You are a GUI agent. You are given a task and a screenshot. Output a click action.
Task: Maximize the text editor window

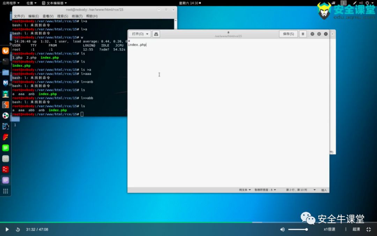tap(319, 34)
